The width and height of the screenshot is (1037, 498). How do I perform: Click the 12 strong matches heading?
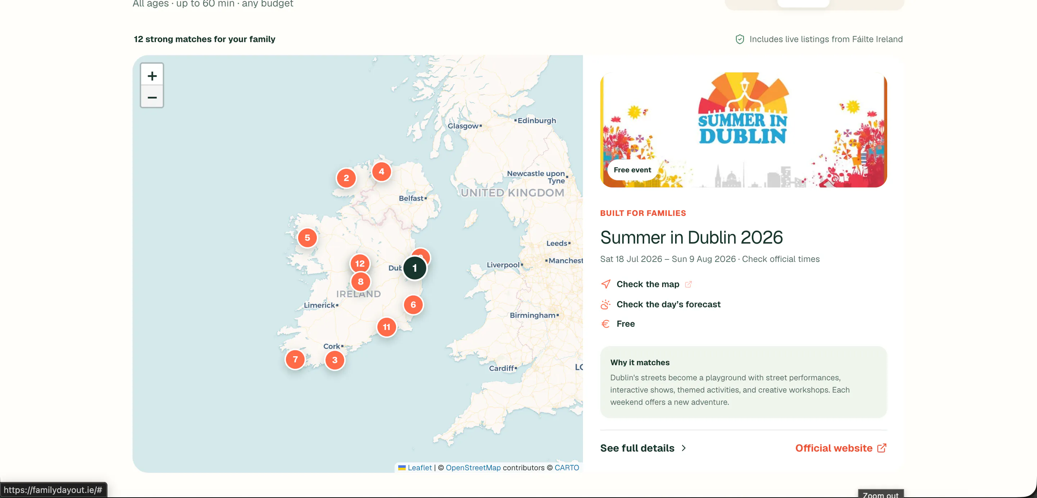coord(205,39)
